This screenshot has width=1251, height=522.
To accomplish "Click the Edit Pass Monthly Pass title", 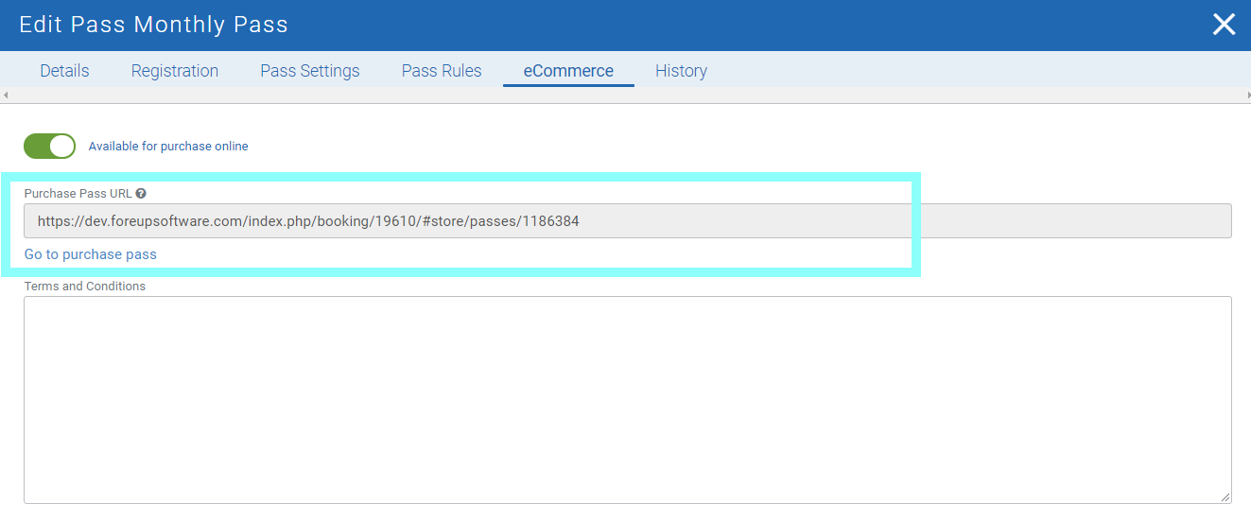I will click(153, 25).
